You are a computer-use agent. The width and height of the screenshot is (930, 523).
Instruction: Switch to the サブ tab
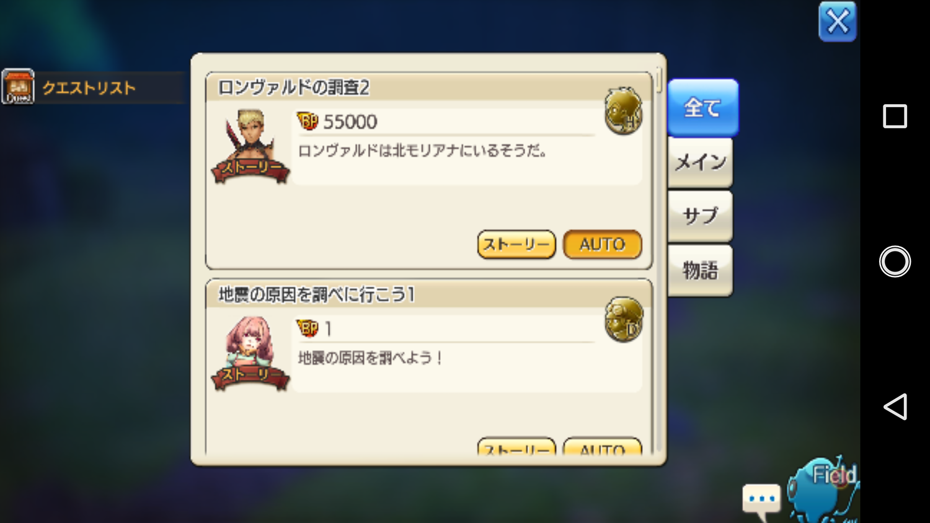[701, 216]
